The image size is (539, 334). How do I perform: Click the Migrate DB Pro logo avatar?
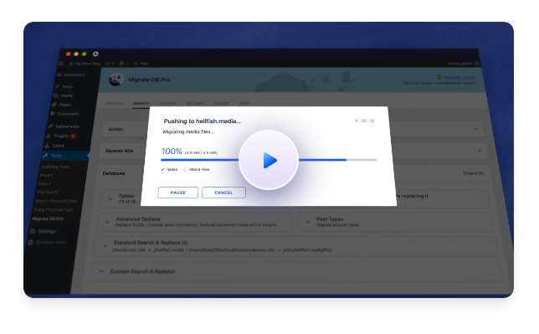[116, 80]
